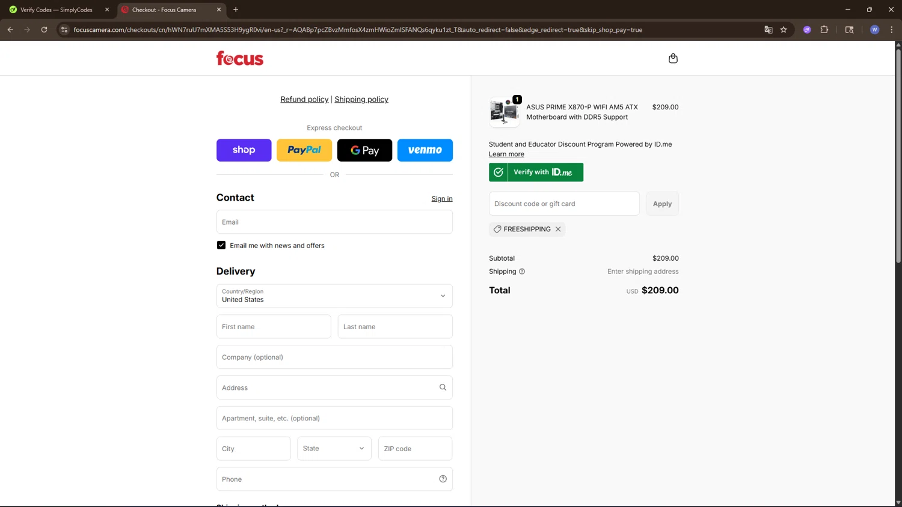Open the browser extensions puzzle icon
The width and height of the screenshot is (902, 507).
(824, 29)
